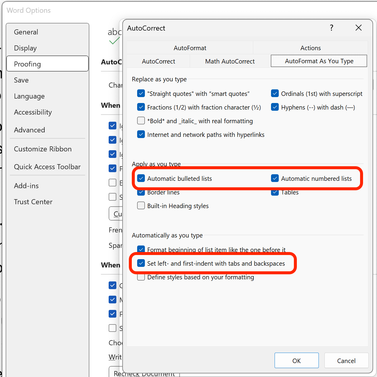Open Customize Ribbon settings

pyautogui.click(x=42, y=149)
